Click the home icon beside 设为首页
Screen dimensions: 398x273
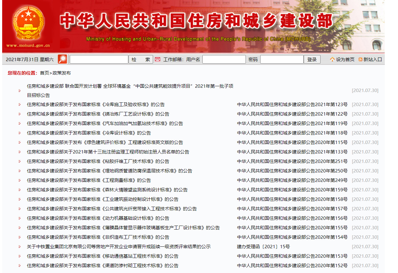[x=332, y=59]
